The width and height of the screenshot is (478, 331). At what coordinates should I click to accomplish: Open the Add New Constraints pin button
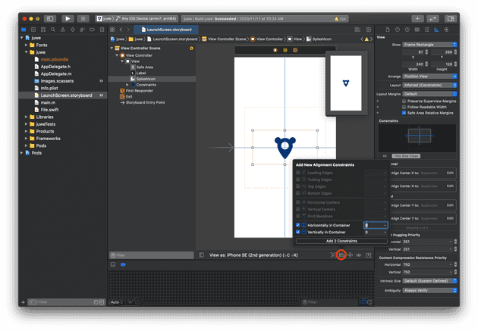pyautogui.click(x=350, y=255)
